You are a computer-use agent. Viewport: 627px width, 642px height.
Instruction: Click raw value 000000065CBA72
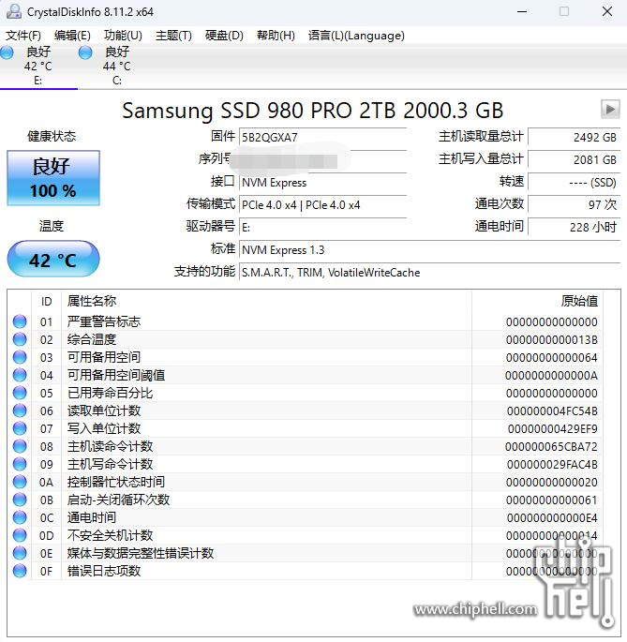pos(551,446)
